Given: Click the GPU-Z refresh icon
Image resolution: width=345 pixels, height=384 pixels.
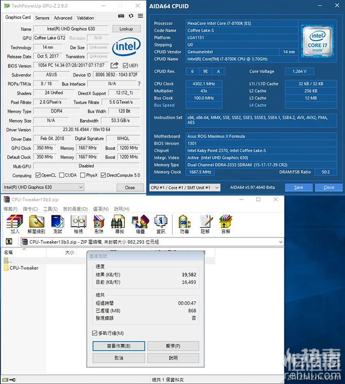Looking at the screenshot, I should tap(131, 16).
